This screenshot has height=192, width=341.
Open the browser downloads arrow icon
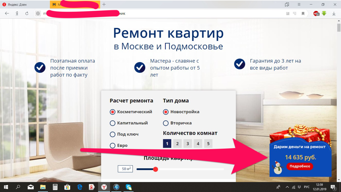coord(334,14)
